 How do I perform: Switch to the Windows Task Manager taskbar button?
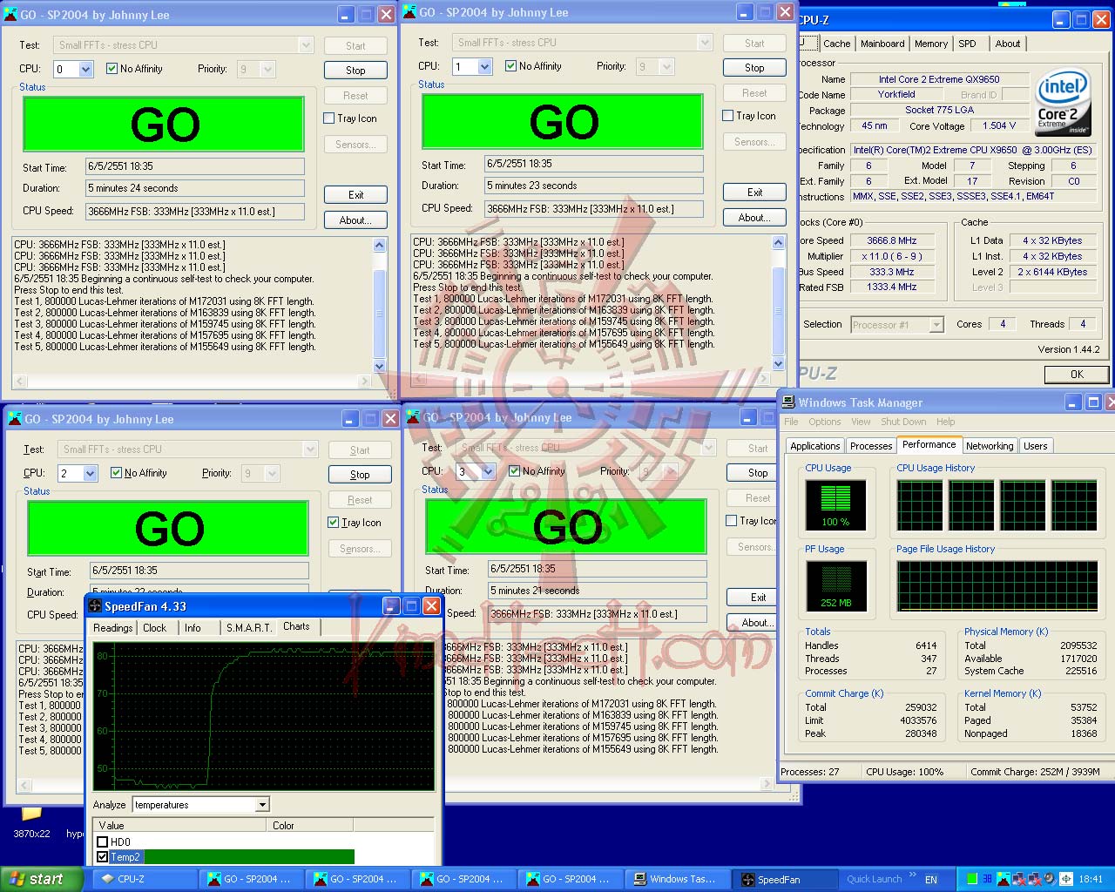(x=675, y=879)
